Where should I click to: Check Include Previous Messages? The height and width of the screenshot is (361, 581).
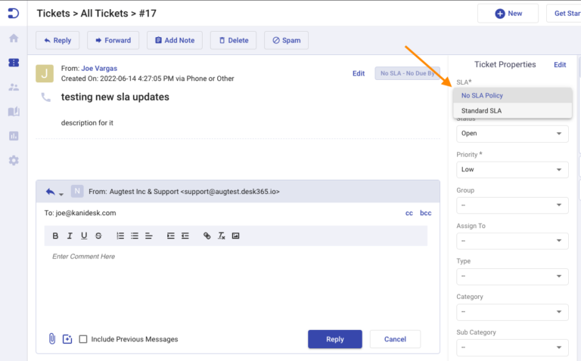point(83,339)
